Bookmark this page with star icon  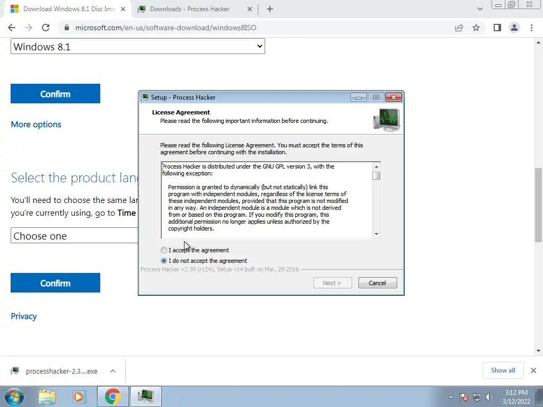476,28
